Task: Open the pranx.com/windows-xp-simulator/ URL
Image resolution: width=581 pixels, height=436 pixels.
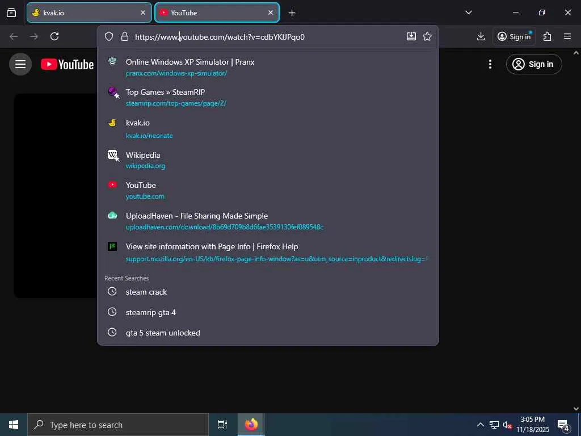Action: point(176,73)
